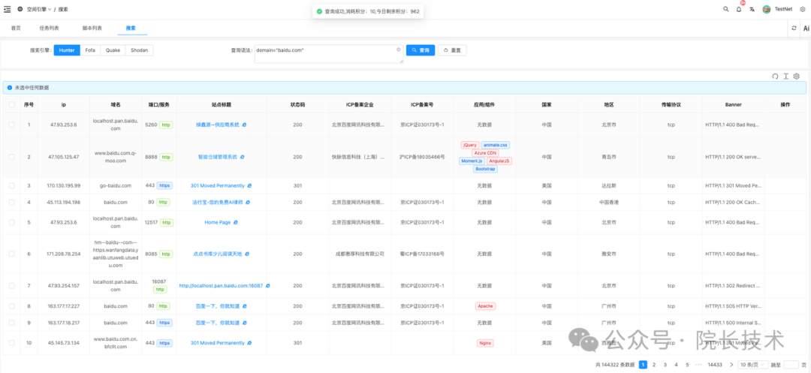Click the 重置 reset button
The height and width of the screenshot is (373, 811).
[453, 50]
